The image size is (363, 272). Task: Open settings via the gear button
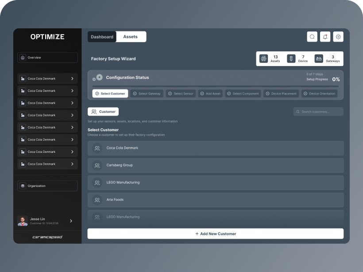pos(338,37)
